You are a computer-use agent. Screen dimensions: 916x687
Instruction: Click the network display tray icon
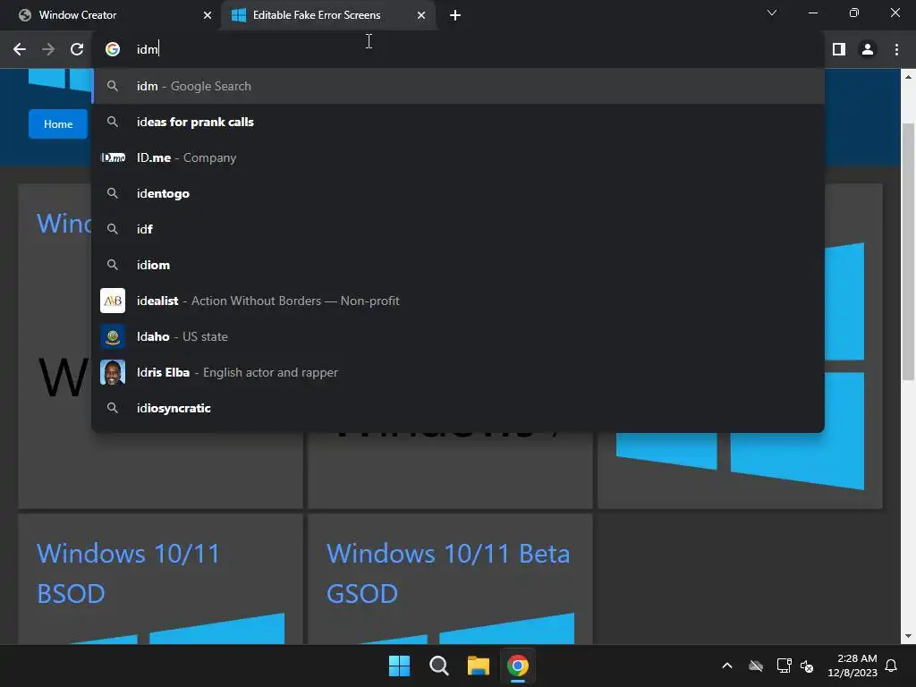[784, 666]
